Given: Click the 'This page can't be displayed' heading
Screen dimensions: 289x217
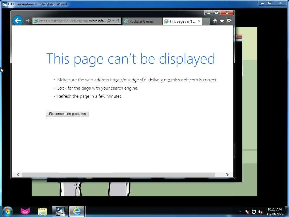Looking at the screenshot, I should [130, 59].
